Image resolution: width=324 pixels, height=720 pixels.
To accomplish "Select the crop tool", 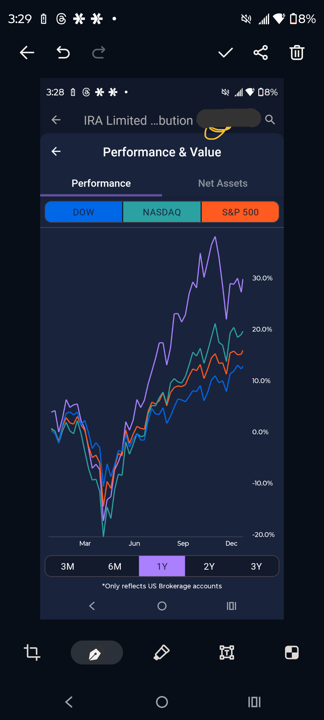I will pyautogui.click(x=32, y=652).
